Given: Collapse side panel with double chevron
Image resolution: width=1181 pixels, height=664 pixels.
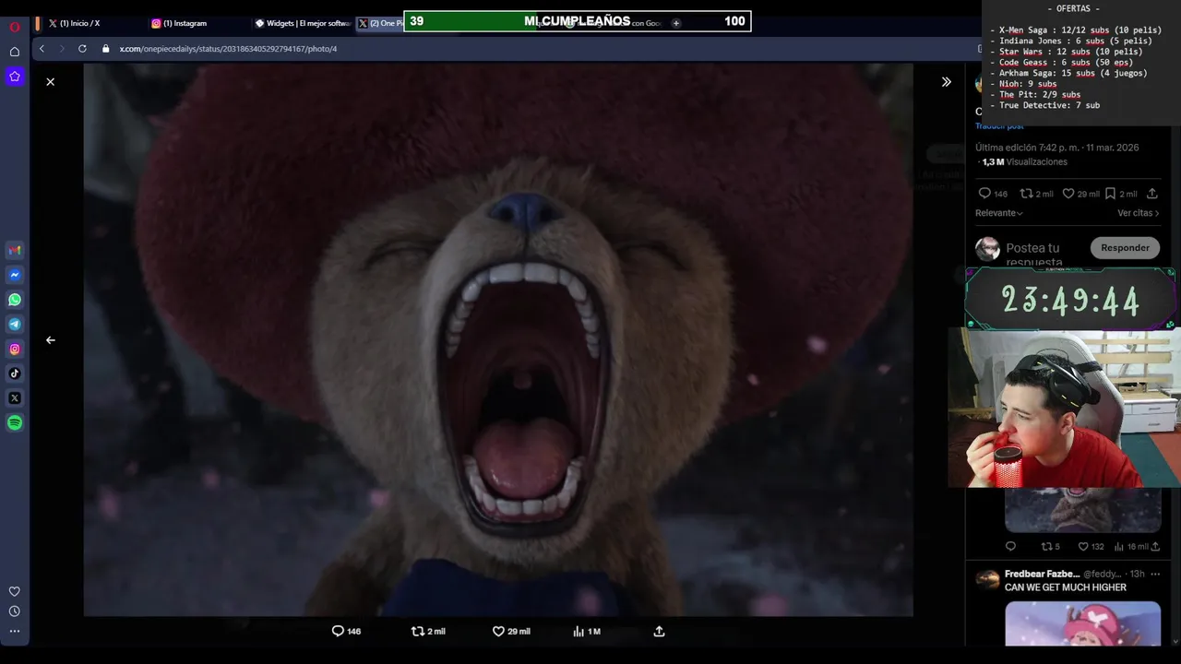Looking at the screenshot, I should 946,82.
